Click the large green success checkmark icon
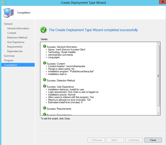 click(x=43, y=30)
